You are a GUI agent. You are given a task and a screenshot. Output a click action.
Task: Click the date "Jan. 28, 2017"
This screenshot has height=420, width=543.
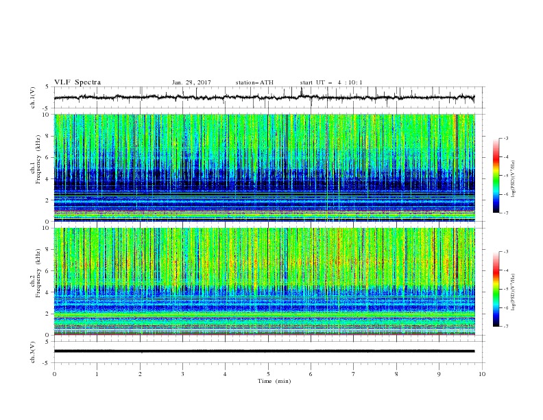pyautogui.click(x=191, y=82)
